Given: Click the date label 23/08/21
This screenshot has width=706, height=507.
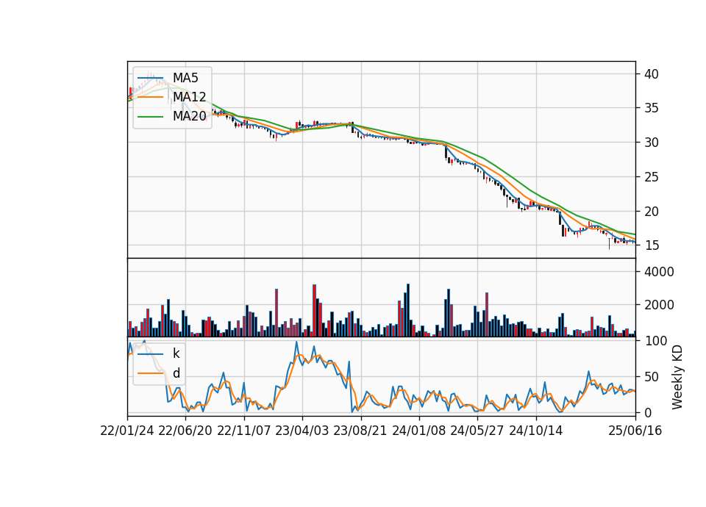Looking at the screenshot, I should (360, 431).
